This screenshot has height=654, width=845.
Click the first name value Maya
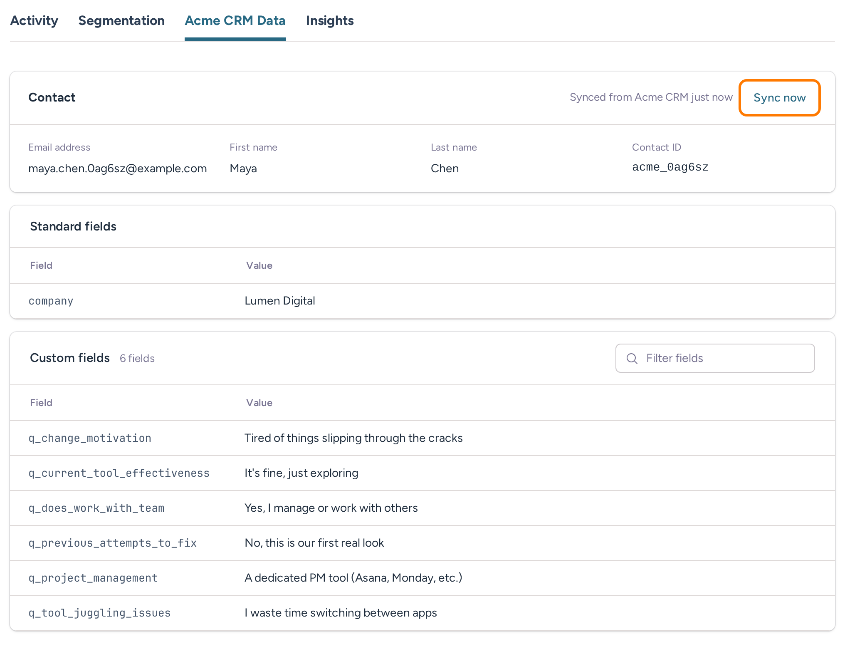point(243,168)
